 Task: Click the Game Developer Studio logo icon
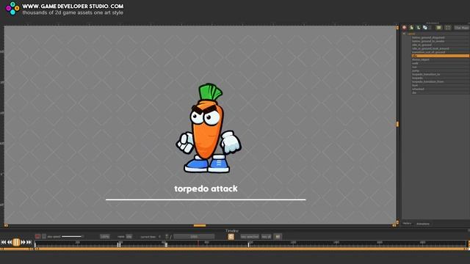pos(12,8)
